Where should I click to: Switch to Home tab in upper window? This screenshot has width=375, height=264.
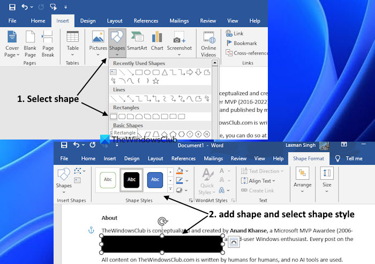point(38,21)
